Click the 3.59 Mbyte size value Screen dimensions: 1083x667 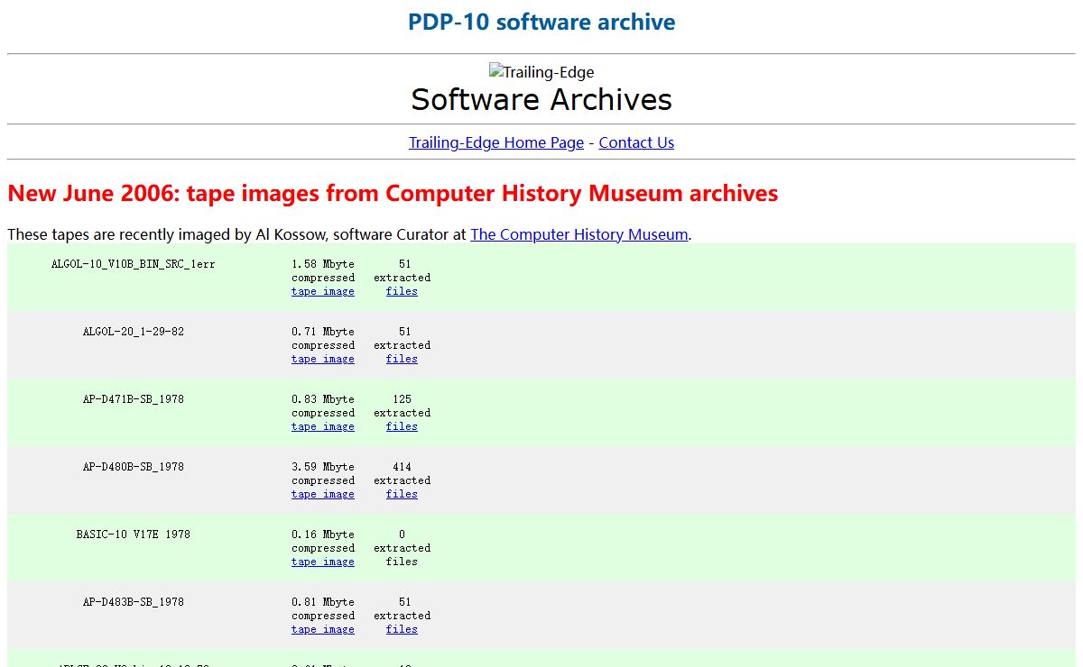tap(323, 467)
